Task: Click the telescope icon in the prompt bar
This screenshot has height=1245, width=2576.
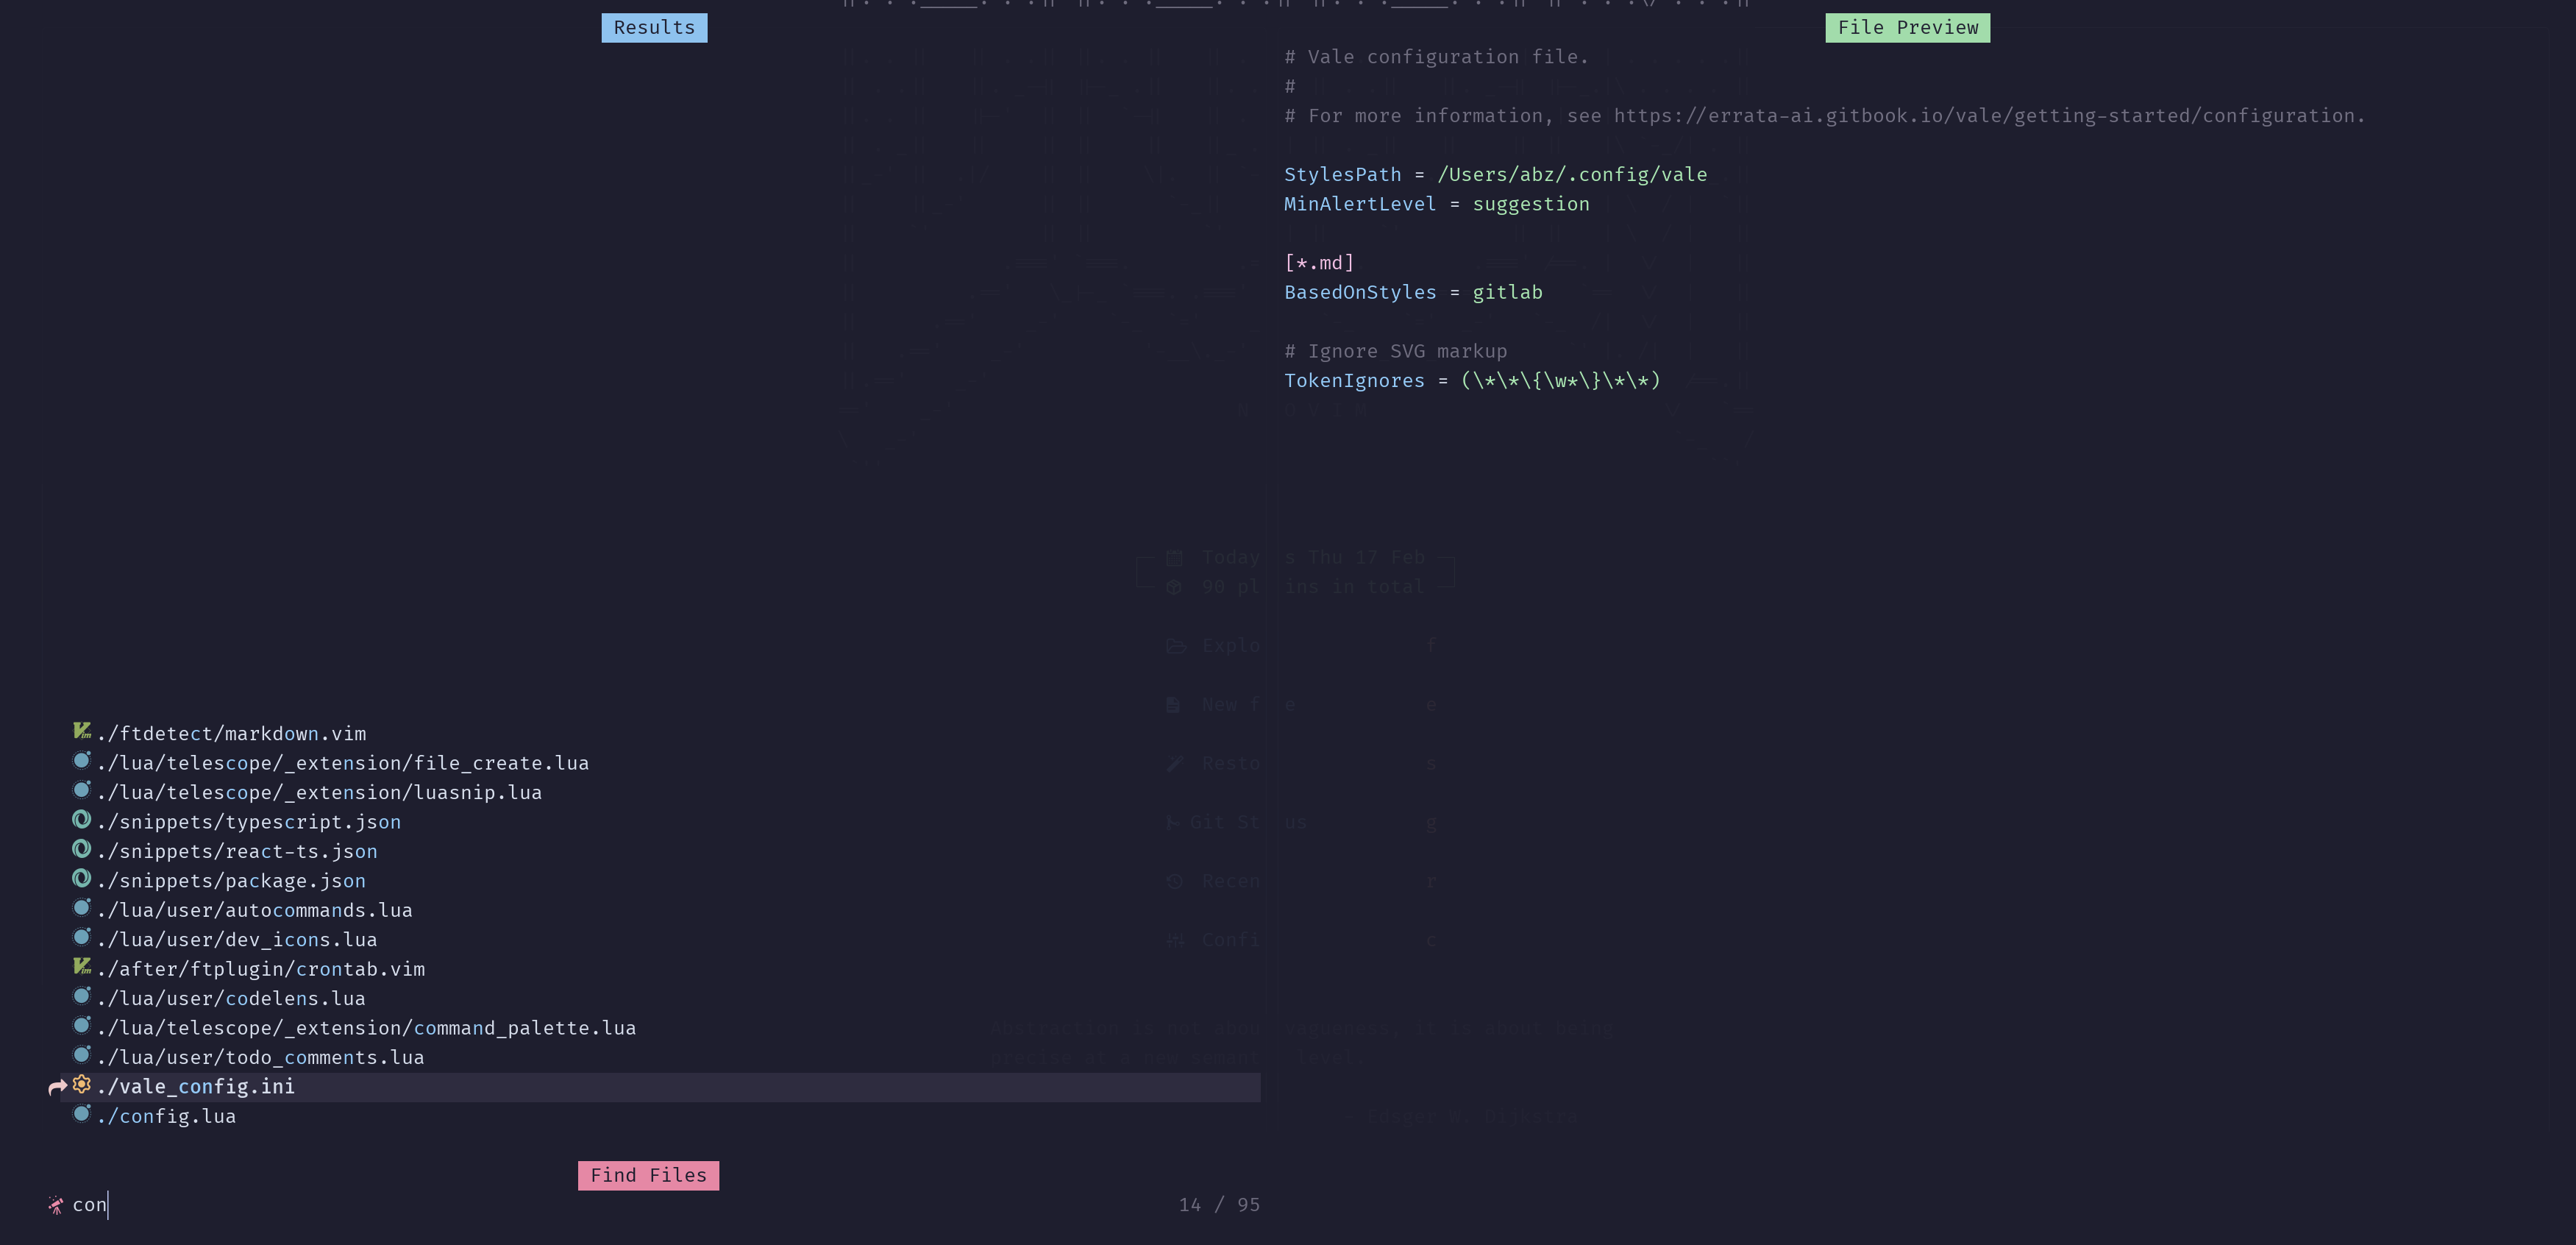Action: pos(55,1204)
